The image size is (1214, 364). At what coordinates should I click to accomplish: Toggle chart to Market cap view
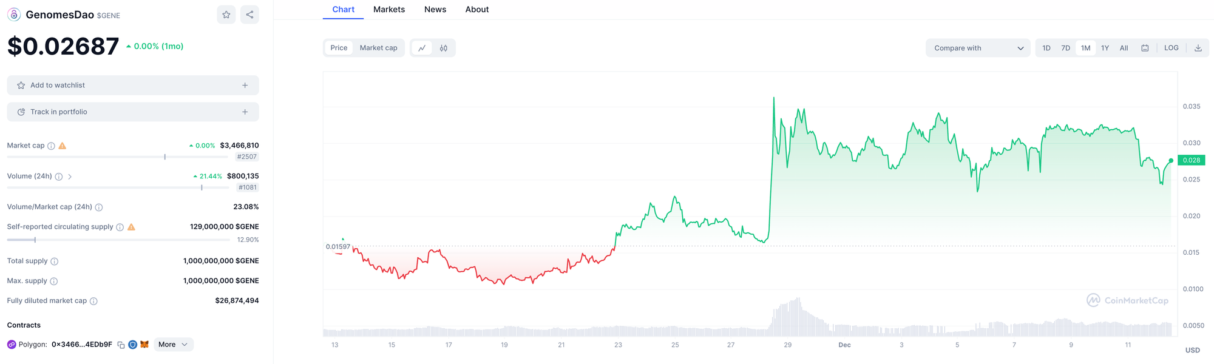pyautogui.click(x=378, y=48)
